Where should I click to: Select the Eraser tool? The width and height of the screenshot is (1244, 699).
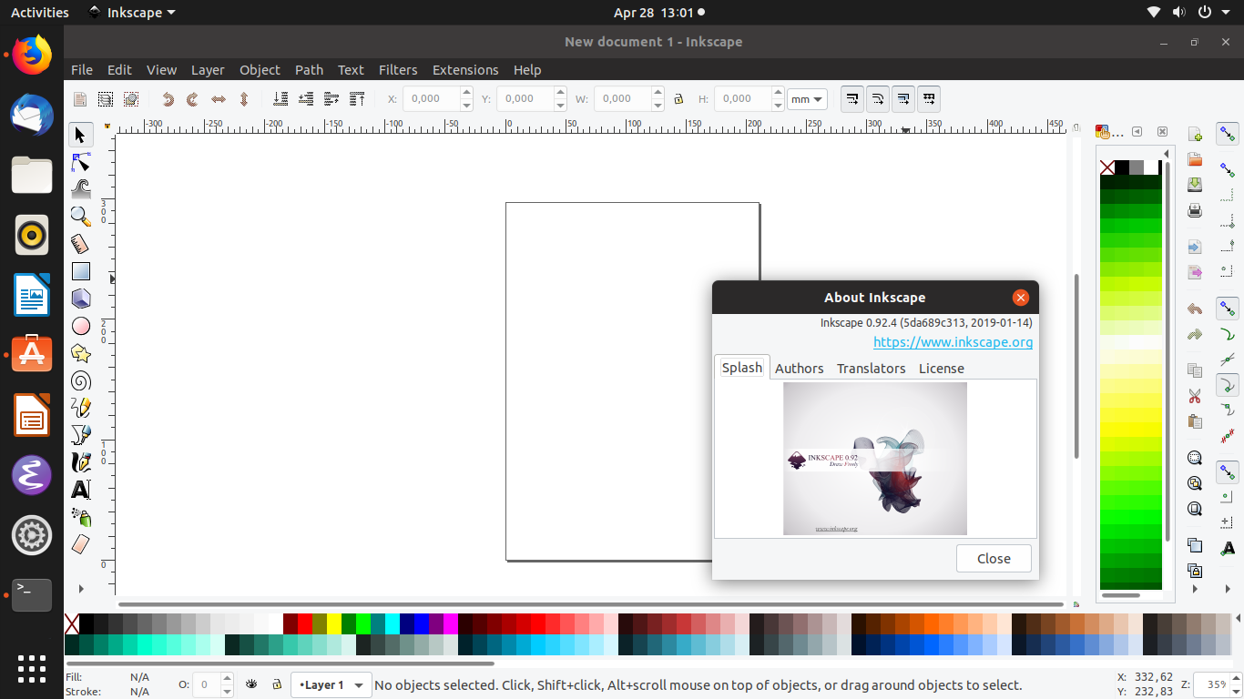80,544
